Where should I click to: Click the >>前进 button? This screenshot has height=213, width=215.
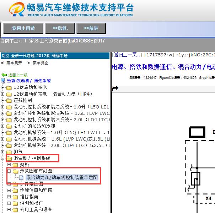[91, 29]
